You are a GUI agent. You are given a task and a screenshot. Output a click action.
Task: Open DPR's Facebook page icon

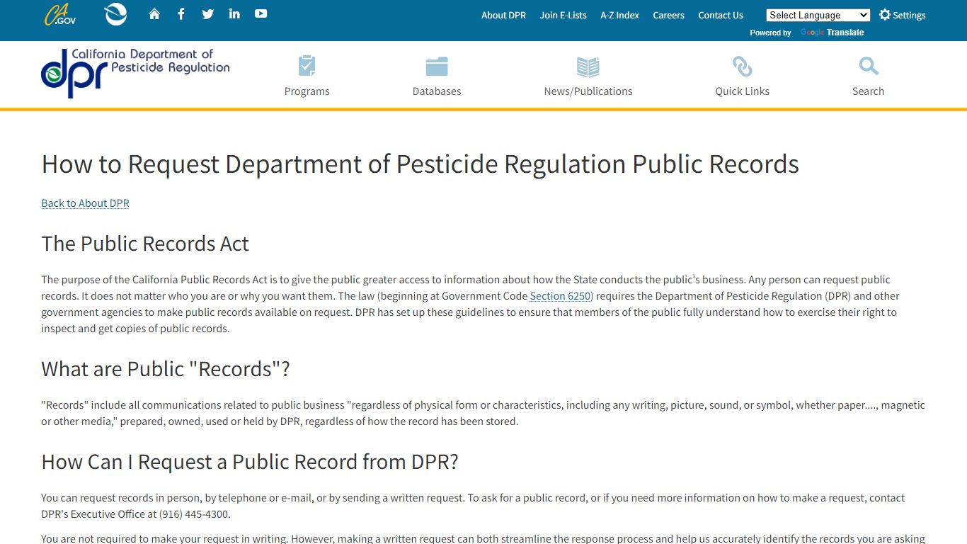coord(181,13)
